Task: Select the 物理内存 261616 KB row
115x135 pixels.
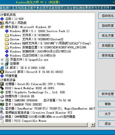Action: [20, 96]
